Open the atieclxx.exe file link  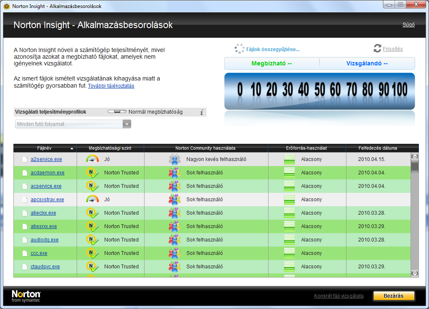(43, 213)
